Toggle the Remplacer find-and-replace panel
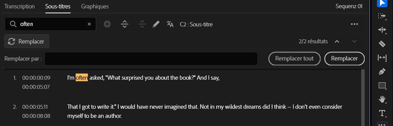Image resolution: width=393 pixels, height=126 pixels. pos(27,42)
